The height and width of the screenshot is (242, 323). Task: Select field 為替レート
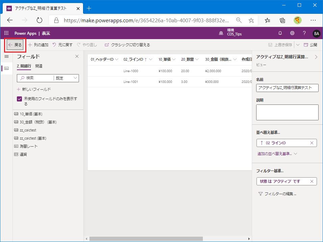[x=29, y=146]
